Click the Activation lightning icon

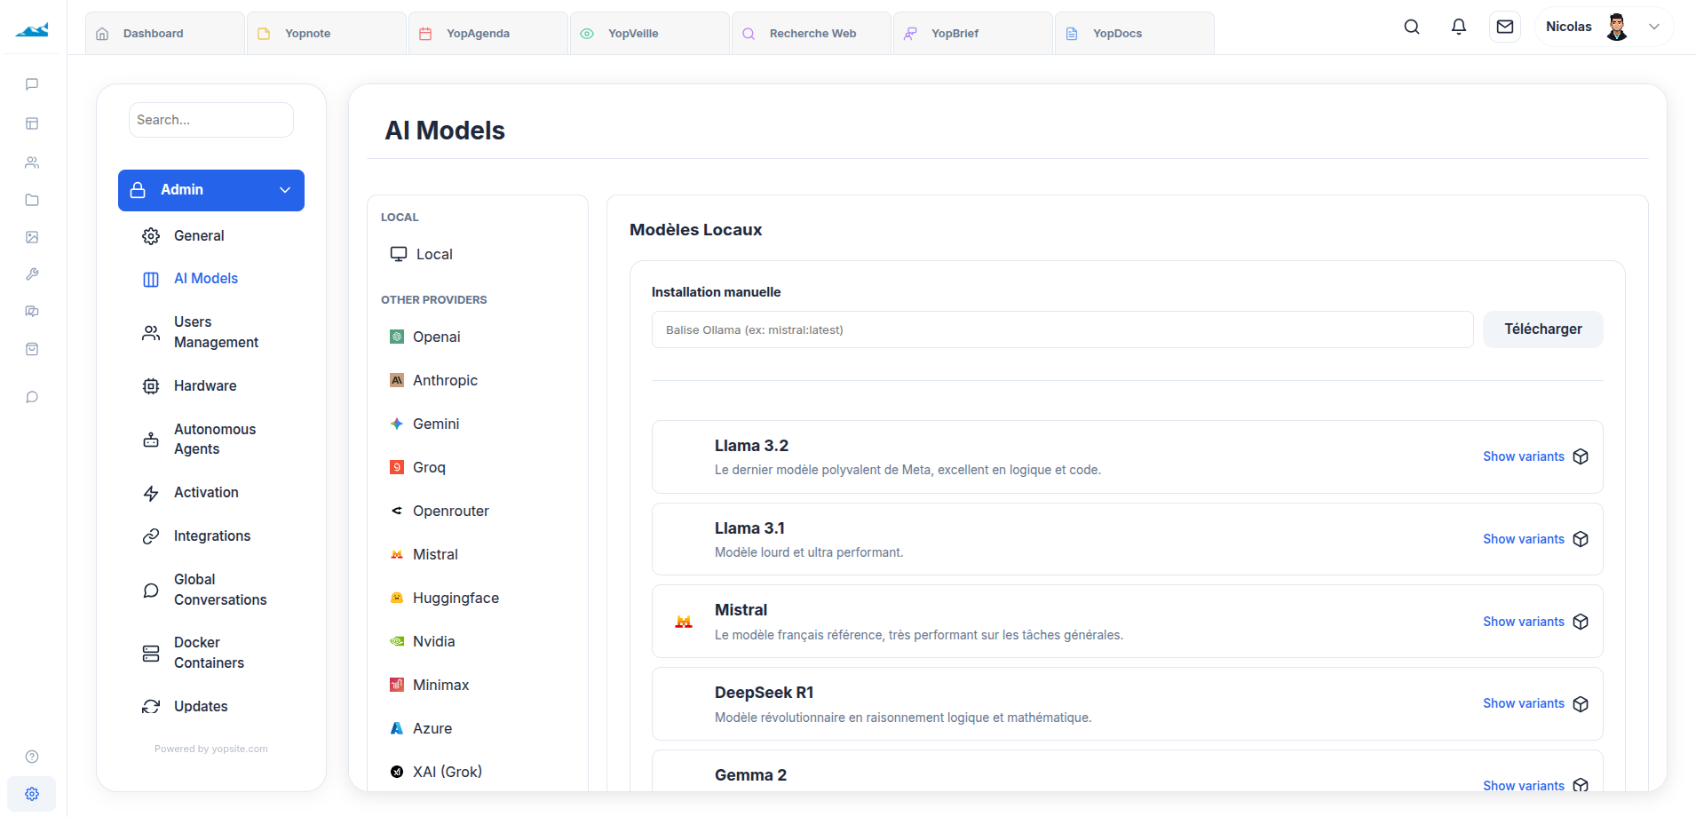[151, 493]
